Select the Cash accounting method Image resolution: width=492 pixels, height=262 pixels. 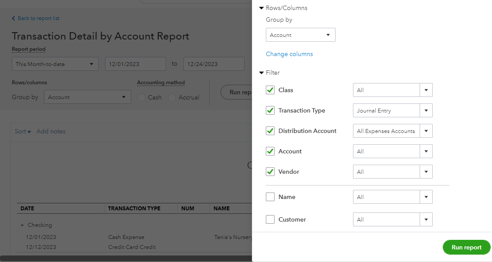pos(141,97)
